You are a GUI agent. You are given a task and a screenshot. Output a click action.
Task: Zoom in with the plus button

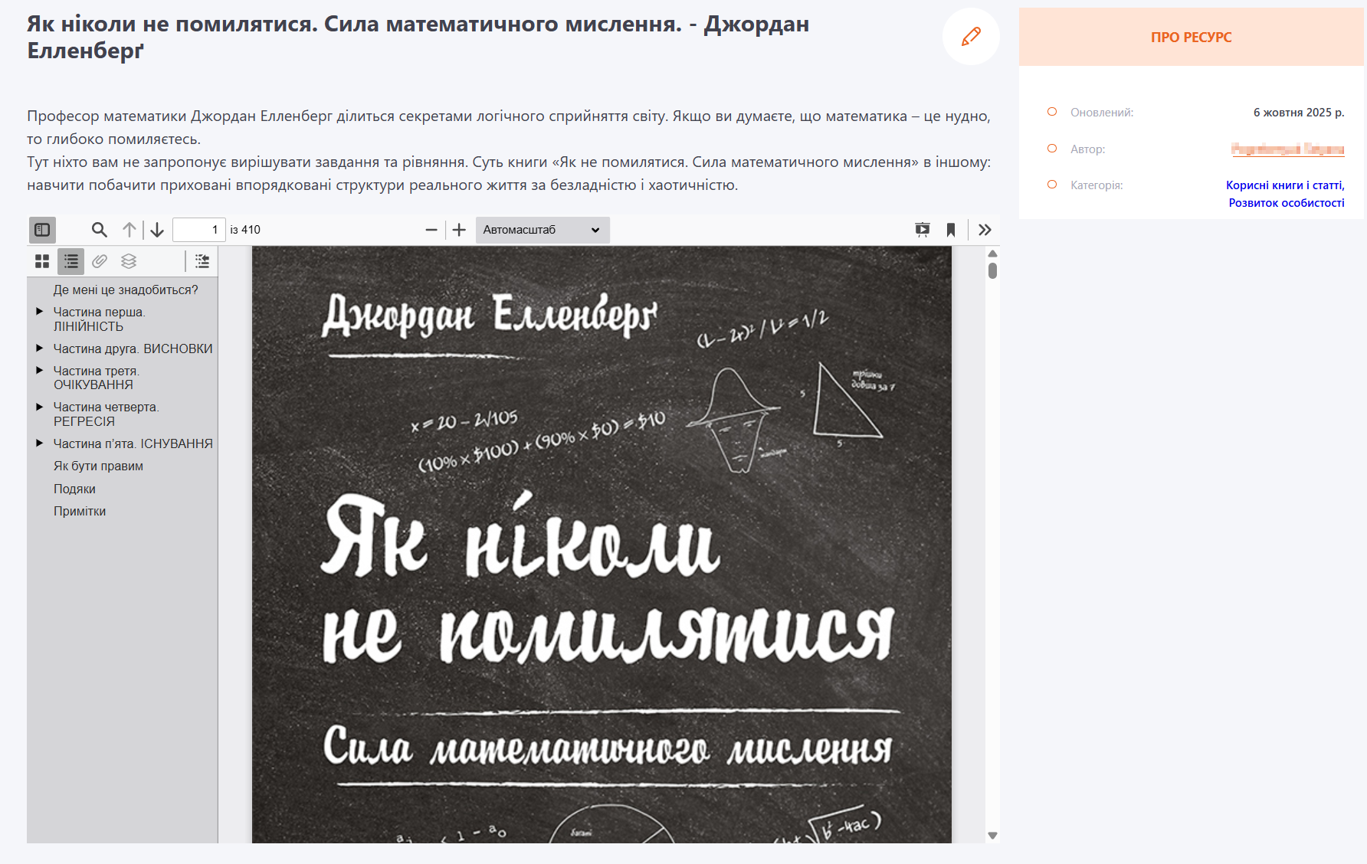[x=459, y=230]
